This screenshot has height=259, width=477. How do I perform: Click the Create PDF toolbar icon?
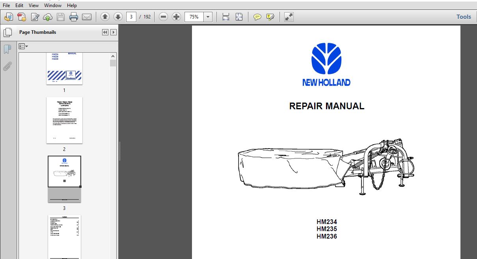(9, 17)
